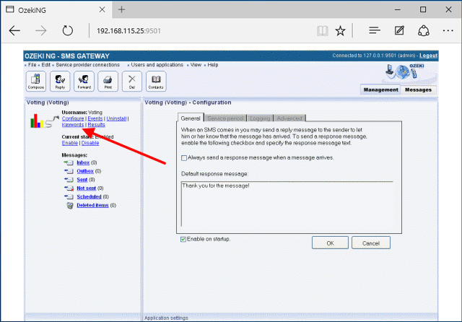This screenshot has width=462, height=322.
Task: Add page to favorites star
Action: 340,30
